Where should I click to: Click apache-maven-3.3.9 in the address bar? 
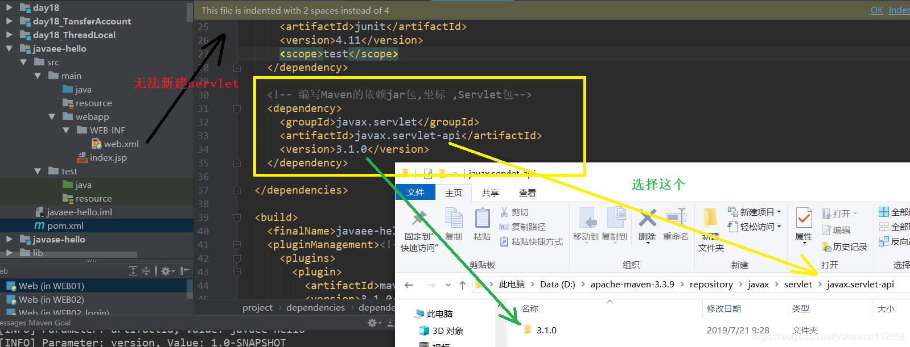[x=632, y=284]
